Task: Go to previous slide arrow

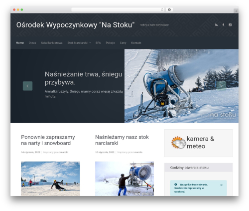Action: coord(27,86)
